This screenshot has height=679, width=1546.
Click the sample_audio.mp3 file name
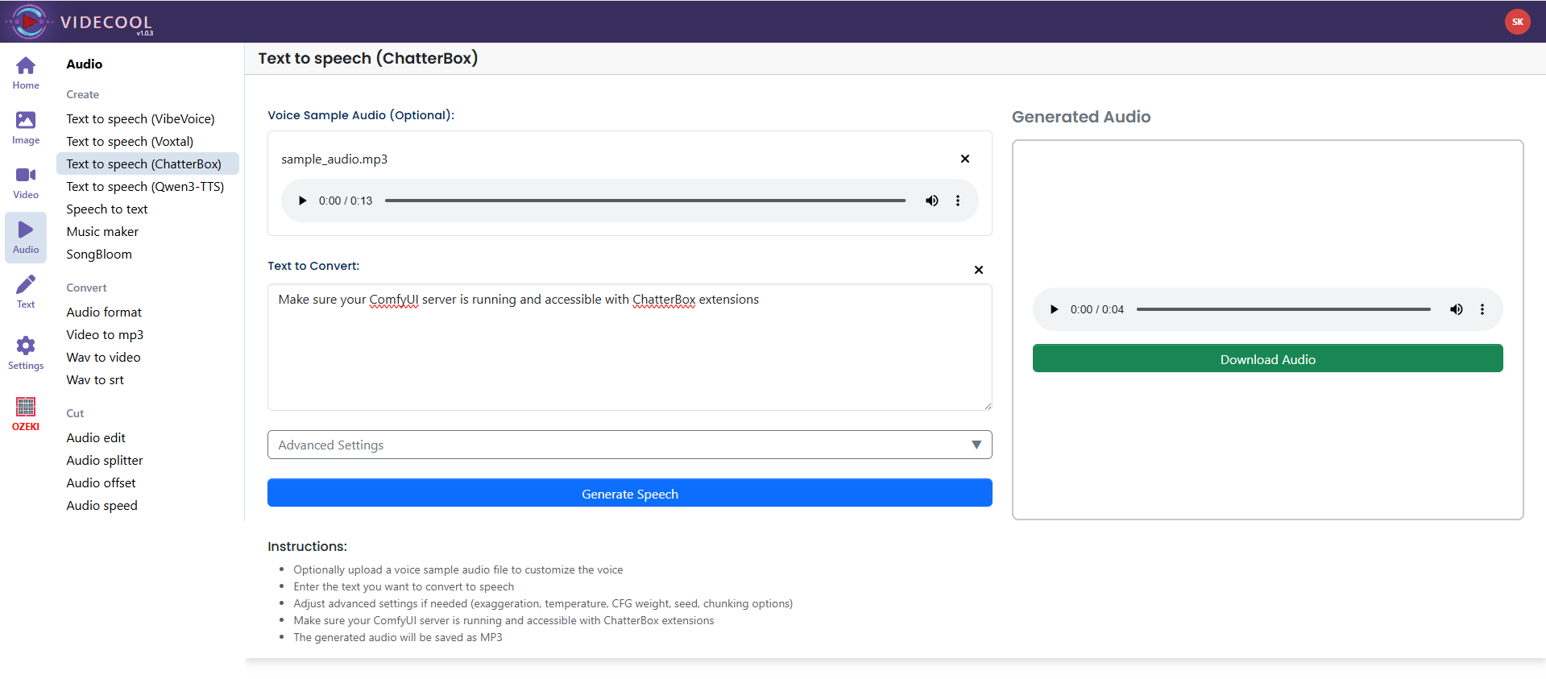[334, 159]
